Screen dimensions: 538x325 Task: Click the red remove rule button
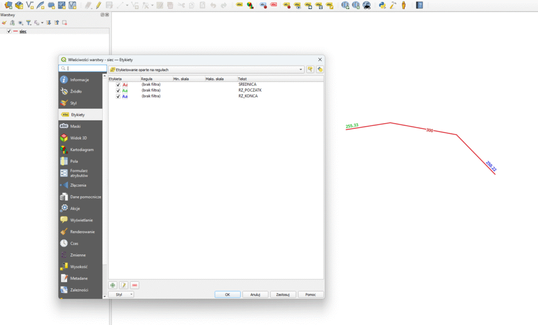pyautogui.click(x=135, y=285)
